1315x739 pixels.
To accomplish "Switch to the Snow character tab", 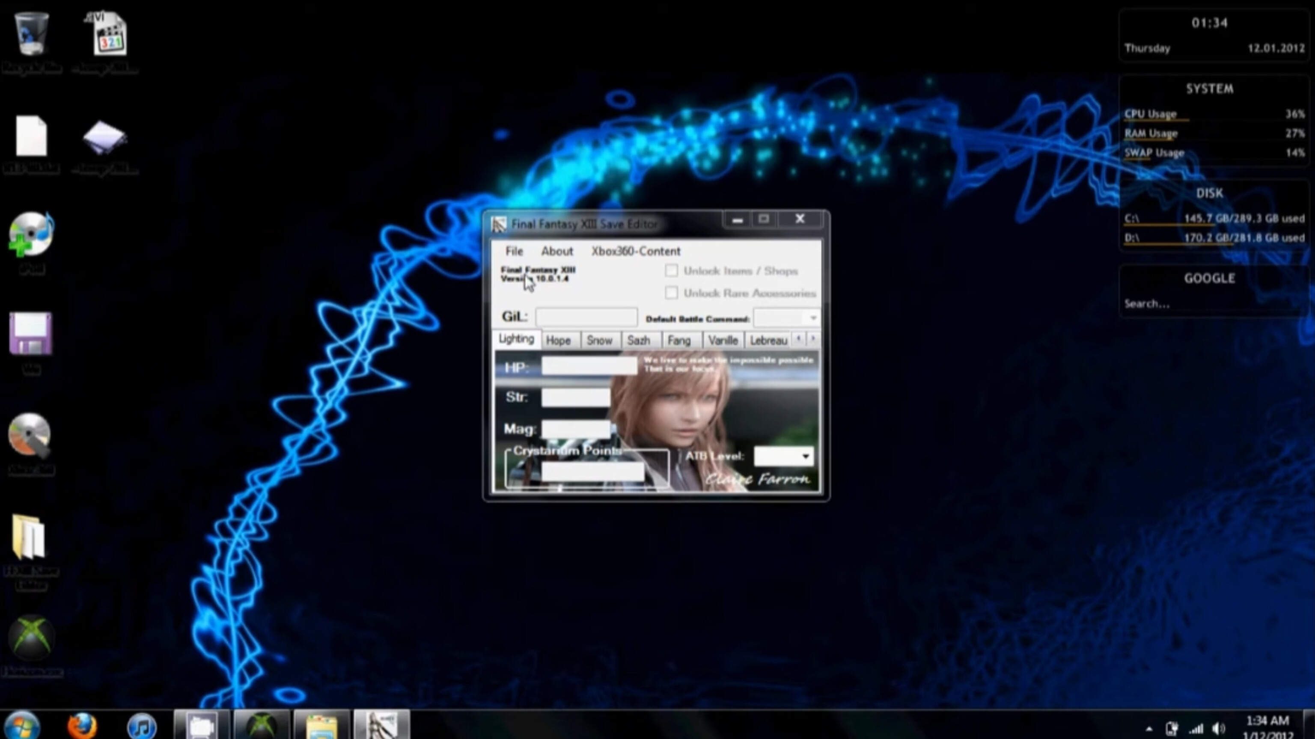I will pyautogui.click(x=599, y=341).
